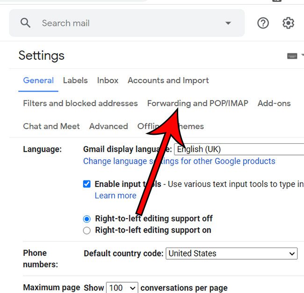Screen dimensions: 304x293
Task: Expand the Default country code dropdown
Action: 232,254
